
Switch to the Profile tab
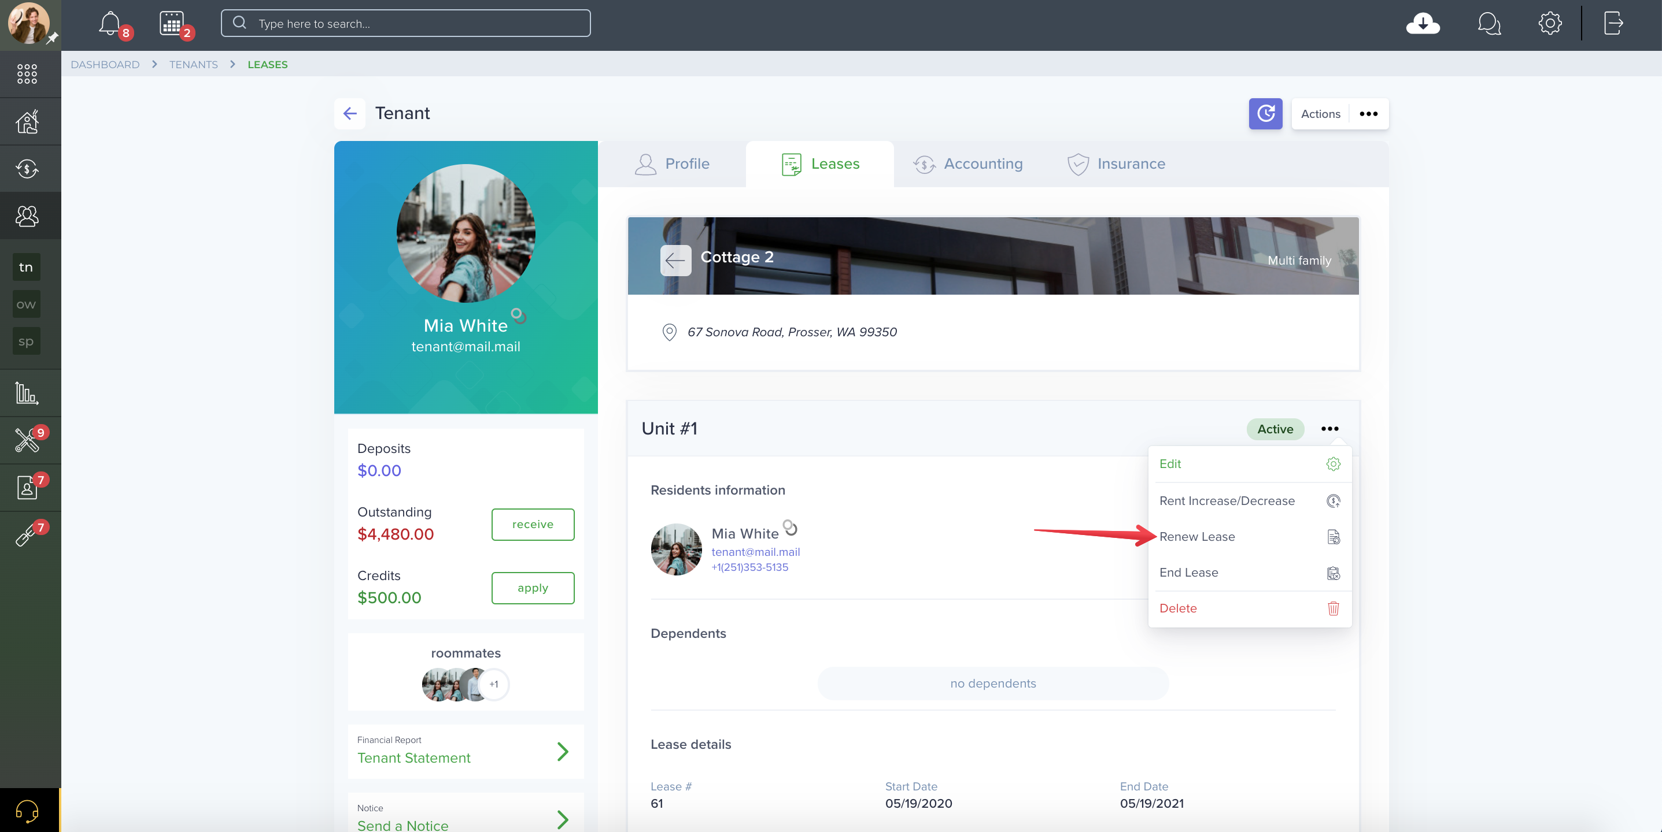(671, 164)
